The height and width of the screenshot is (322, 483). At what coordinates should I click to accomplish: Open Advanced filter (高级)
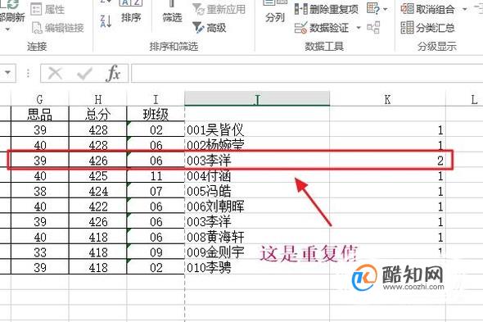(210, 28)
